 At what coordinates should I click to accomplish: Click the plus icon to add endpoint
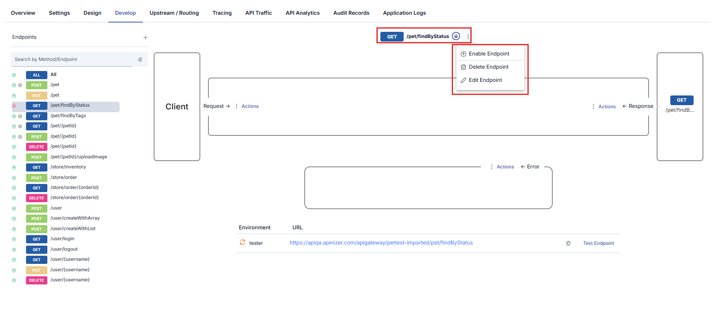coord(146,38)
